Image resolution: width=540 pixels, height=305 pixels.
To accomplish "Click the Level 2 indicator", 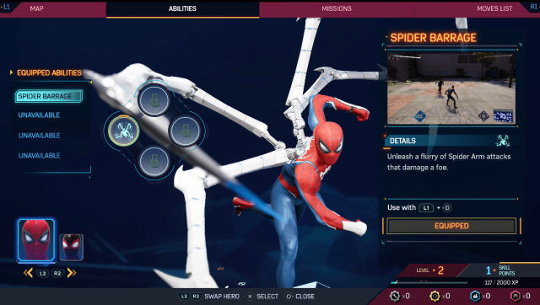I will pos(429,270).
